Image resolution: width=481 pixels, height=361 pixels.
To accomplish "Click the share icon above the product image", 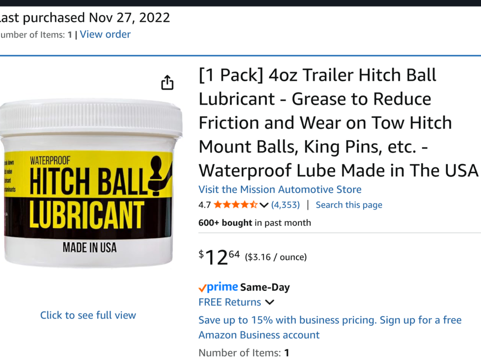I will pos(167,82).
